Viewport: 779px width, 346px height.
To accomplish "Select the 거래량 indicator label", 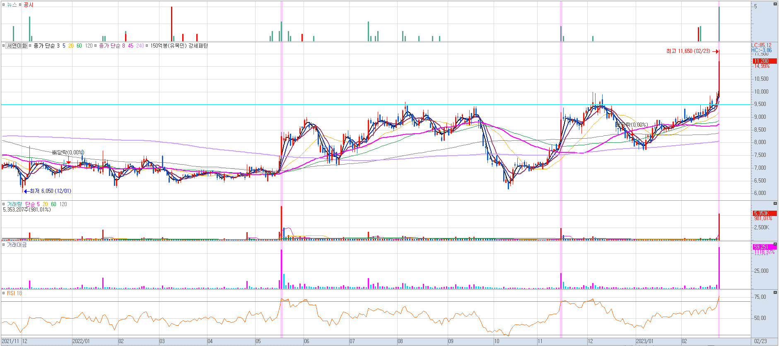I will tap(14, 204).
